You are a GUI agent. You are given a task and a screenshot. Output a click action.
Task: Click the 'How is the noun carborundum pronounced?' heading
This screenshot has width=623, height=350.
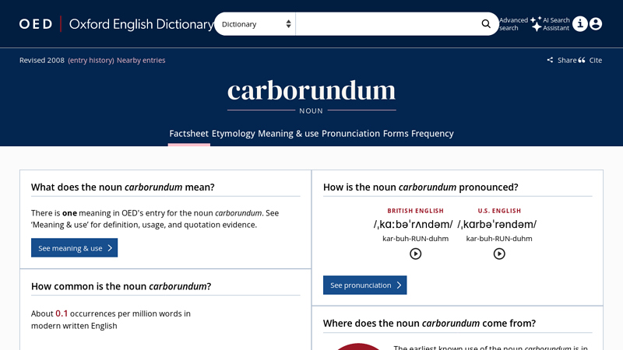(x=421, y=187)
